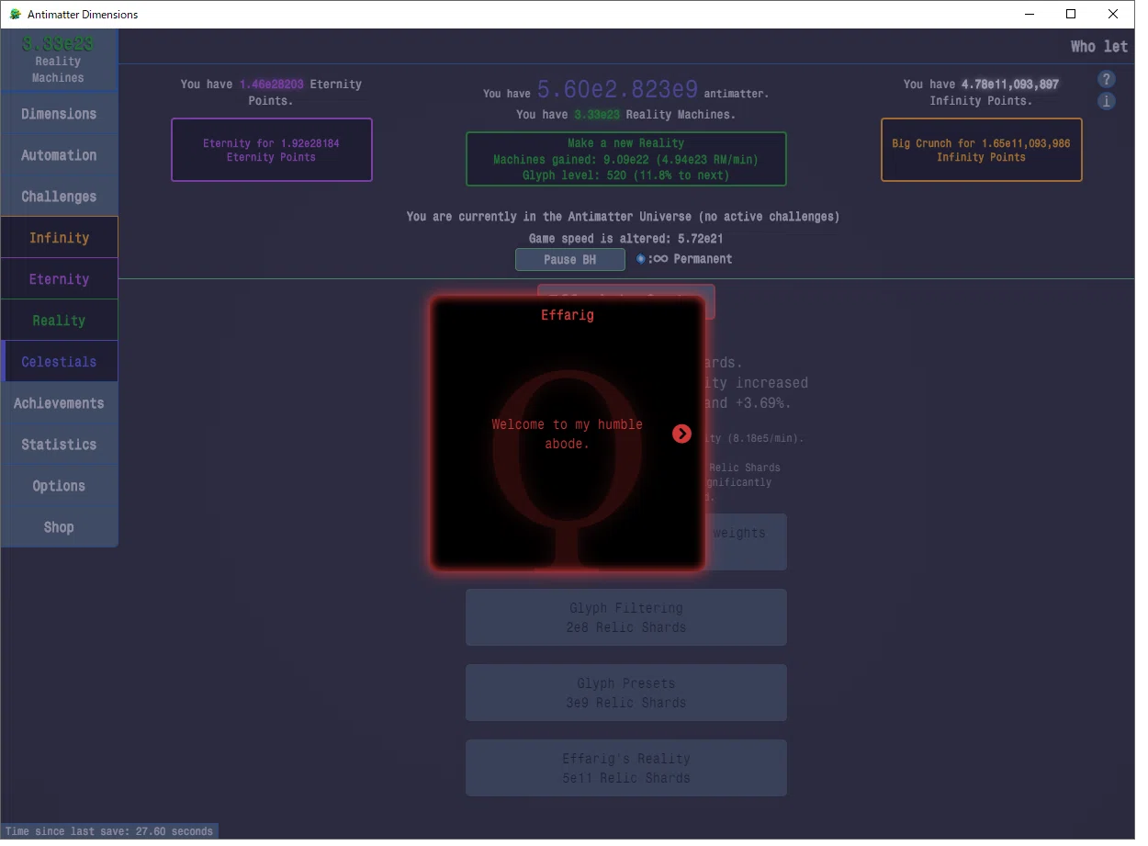Viewport: 1148px width, 846px height.
Task: Click Eternity for 1.92e28184 Eternity Points
Action: (272, 150)
